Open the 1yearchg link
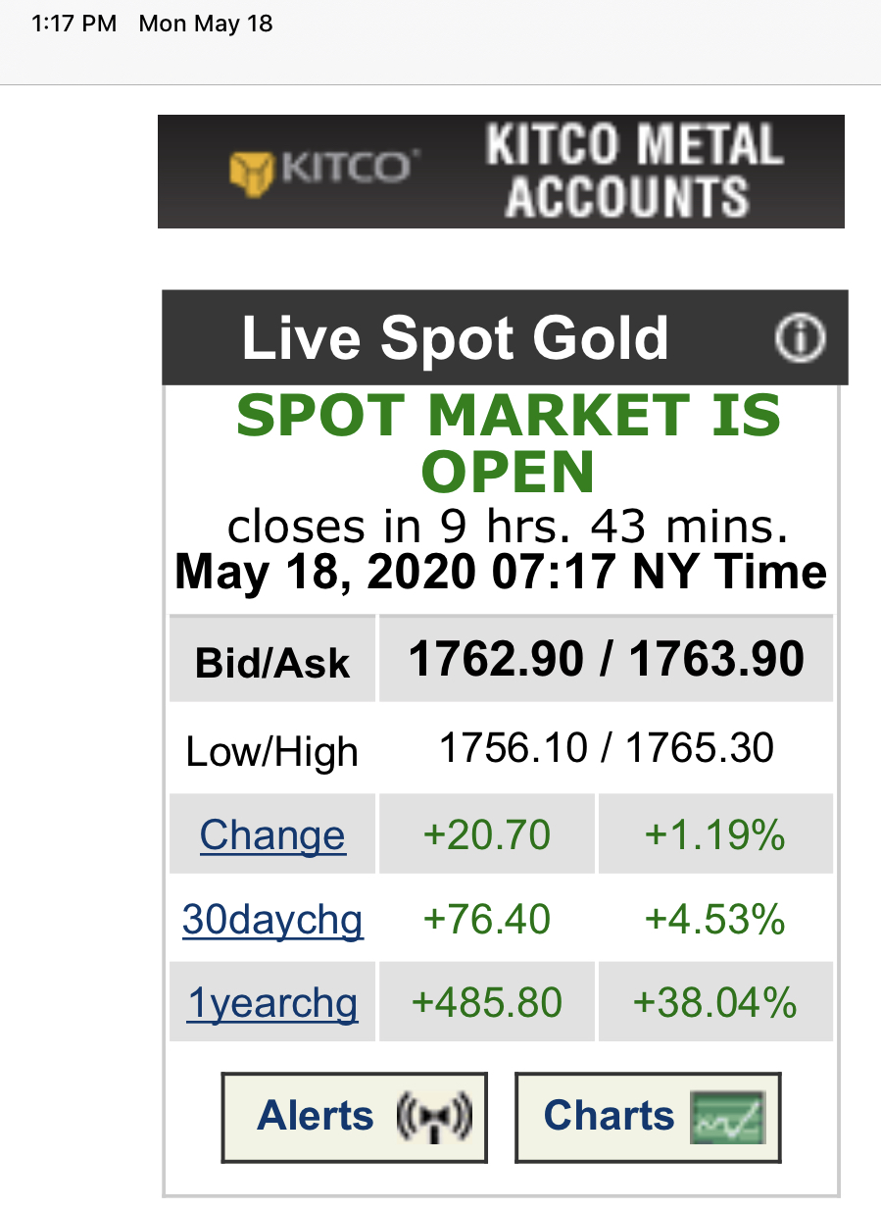 coord(272,1003)
